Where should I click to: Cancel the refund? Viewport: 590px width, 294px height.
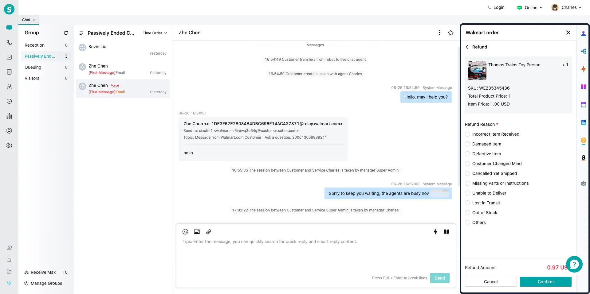[491, 282]
